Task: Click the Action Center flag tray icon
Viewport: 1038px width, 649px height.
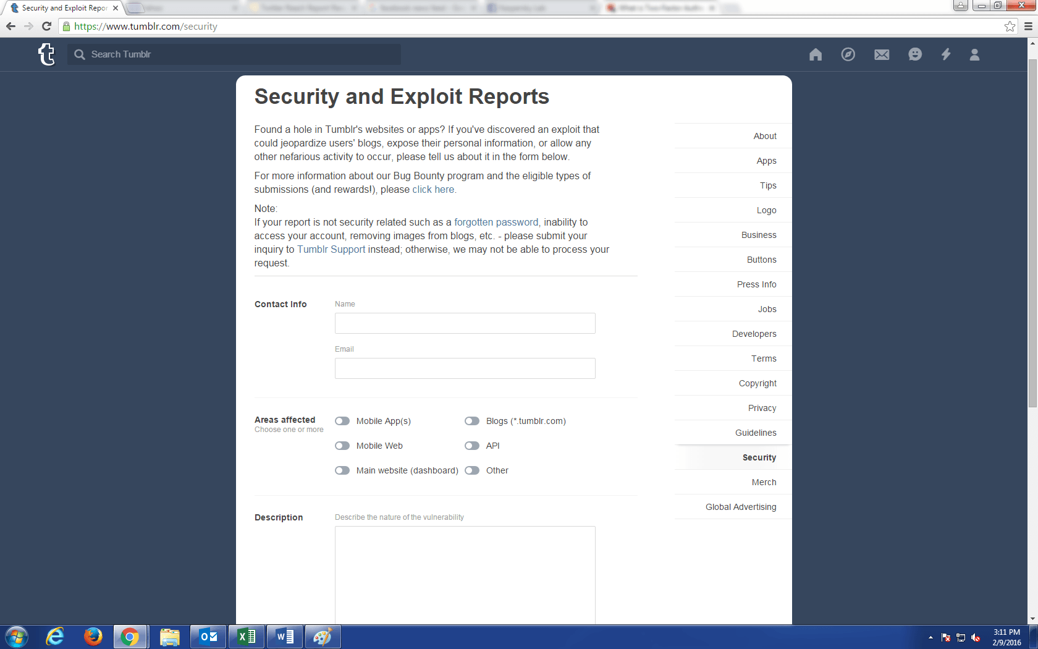Action: 946,637
